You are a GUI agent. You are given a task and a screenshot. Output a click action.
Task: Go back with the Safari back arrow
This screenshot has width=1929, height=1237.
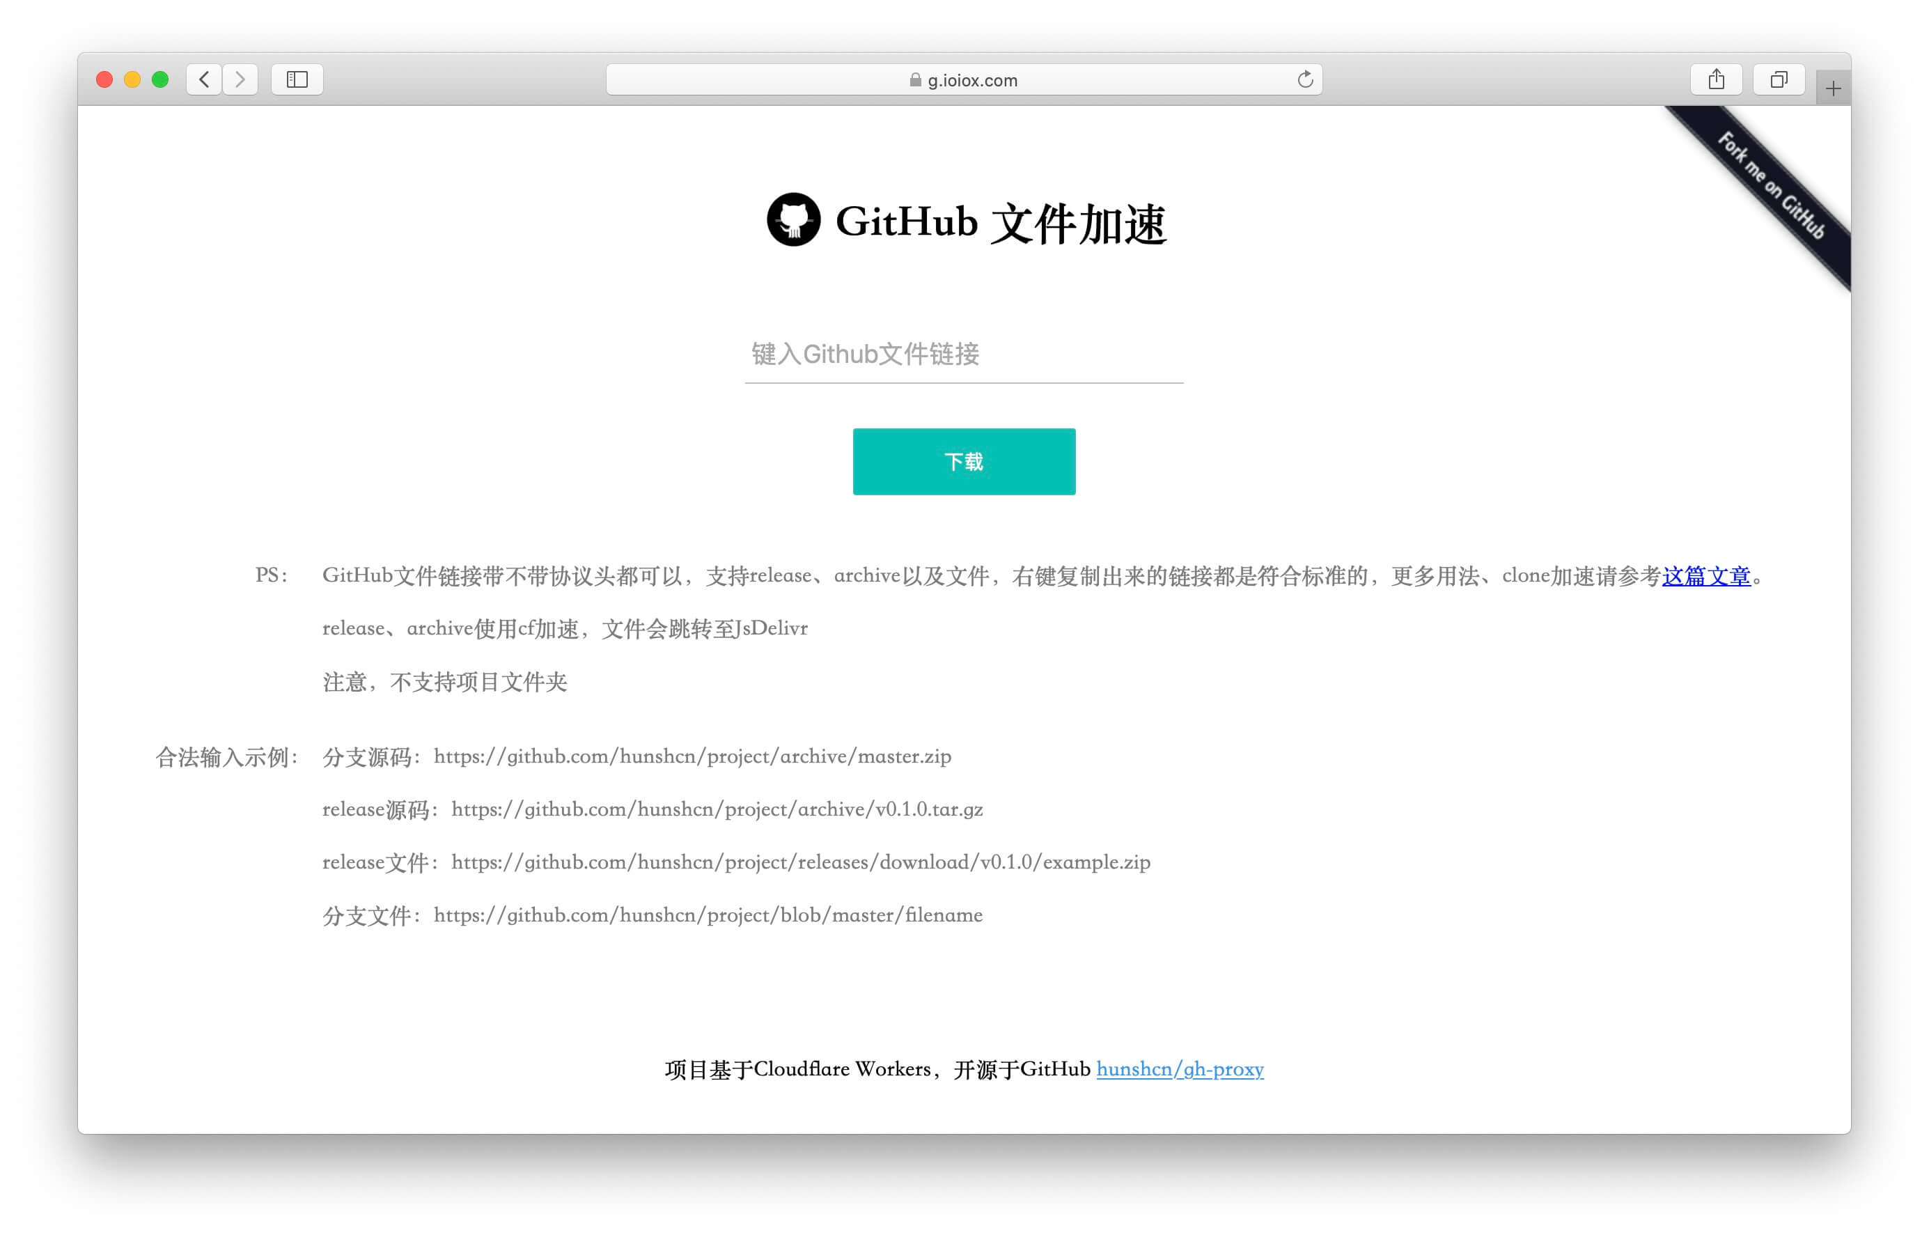click(x=204, y=79)
